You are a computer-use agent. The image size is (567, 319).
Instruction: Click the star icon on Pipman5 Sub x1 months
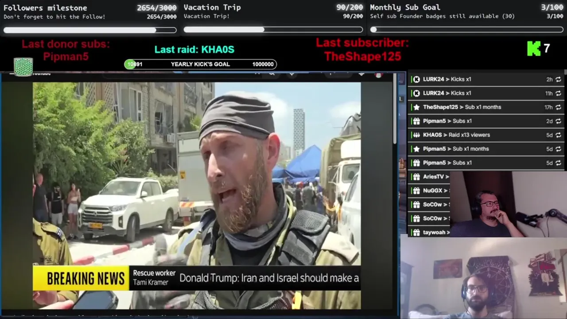(x=416, y=149)
